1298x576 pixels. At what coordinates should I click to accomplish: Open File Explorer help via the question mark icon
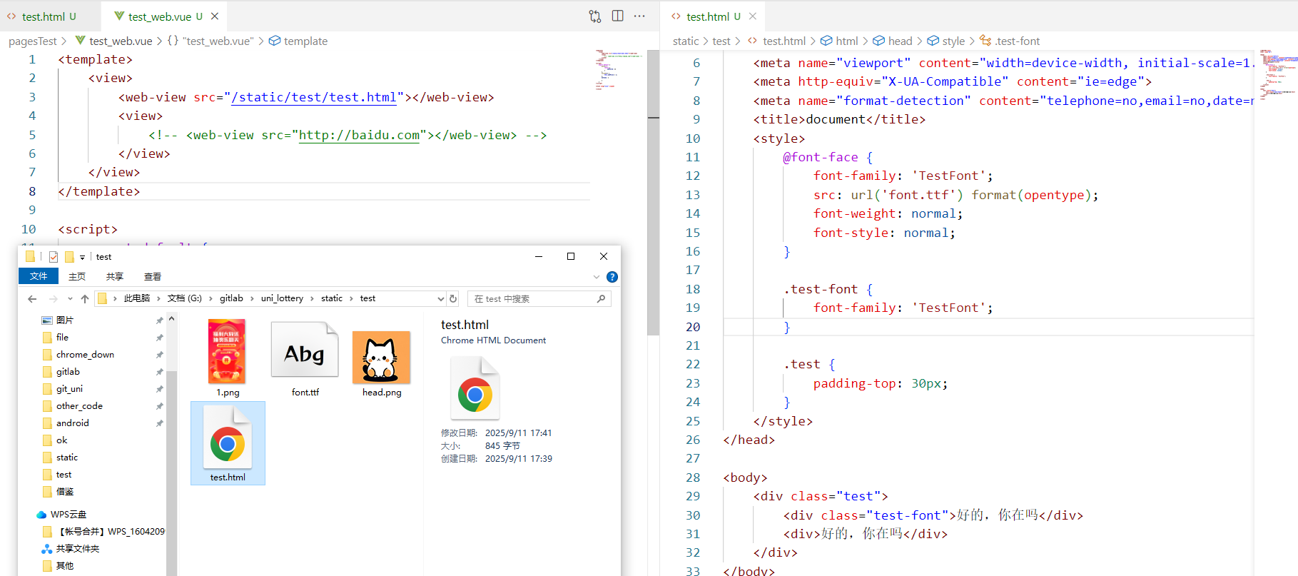point(612,277)
